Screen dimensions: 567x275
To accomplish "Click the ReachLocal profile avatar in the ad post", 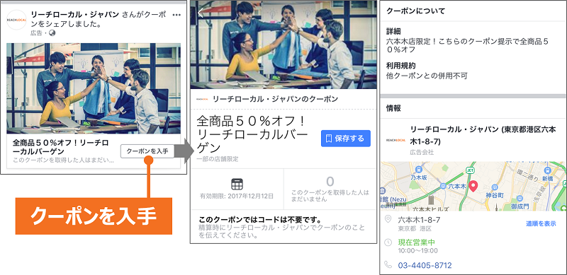I will pos(16,21).
